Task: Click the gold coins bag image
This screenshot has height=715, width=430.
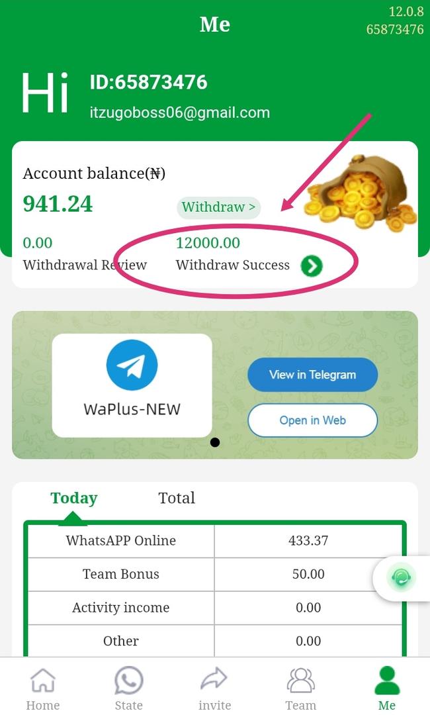Action: [x=360, y=193]
